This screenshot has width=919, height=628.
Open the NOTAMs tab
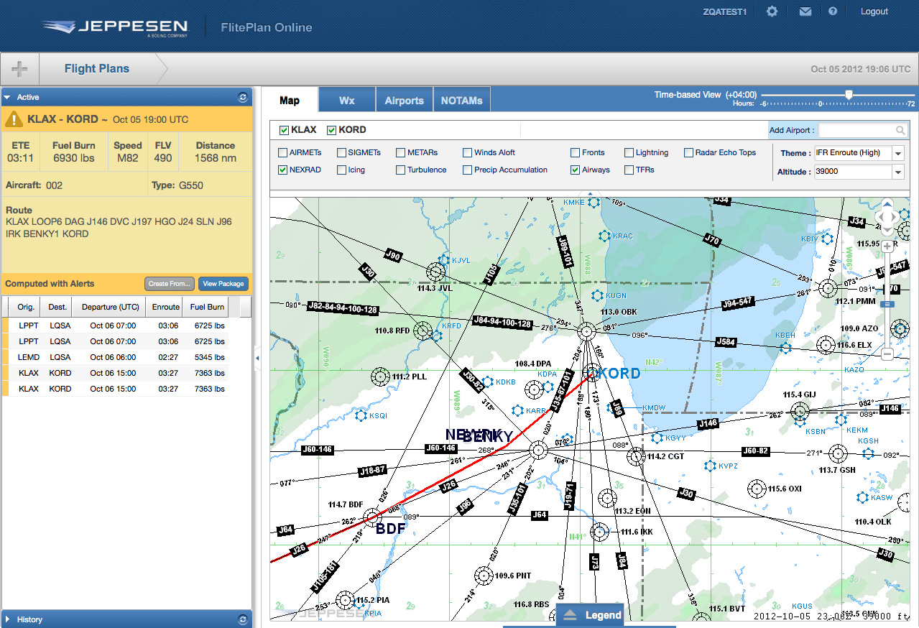click(x=461, y=100)
